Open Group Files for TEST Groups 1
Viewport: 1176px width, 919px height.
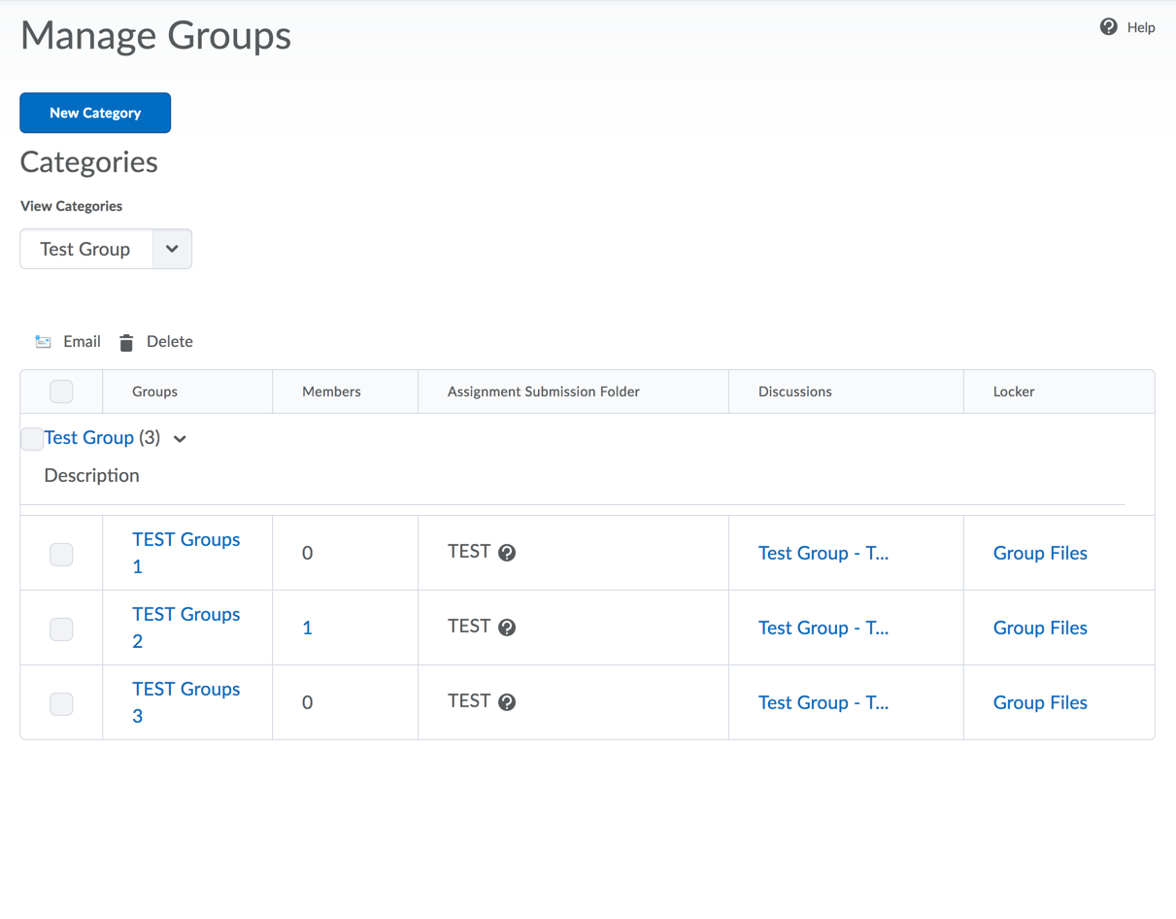[1040, 553]
